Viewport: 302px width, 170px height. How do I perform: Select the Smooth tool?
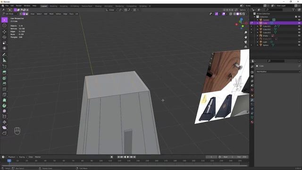(x=4, y=111)
